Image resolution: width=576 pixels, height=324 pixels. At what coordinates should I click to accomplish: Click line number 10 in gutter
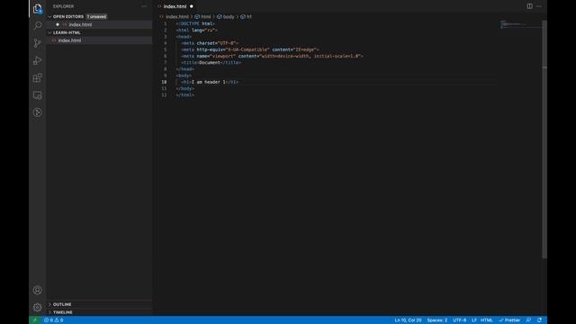(164, 82)
